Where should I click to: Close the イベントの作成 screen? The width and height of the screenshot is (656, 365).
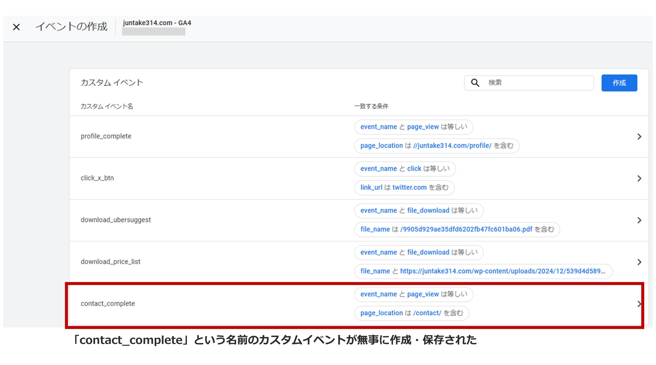(x=17, y=27)
